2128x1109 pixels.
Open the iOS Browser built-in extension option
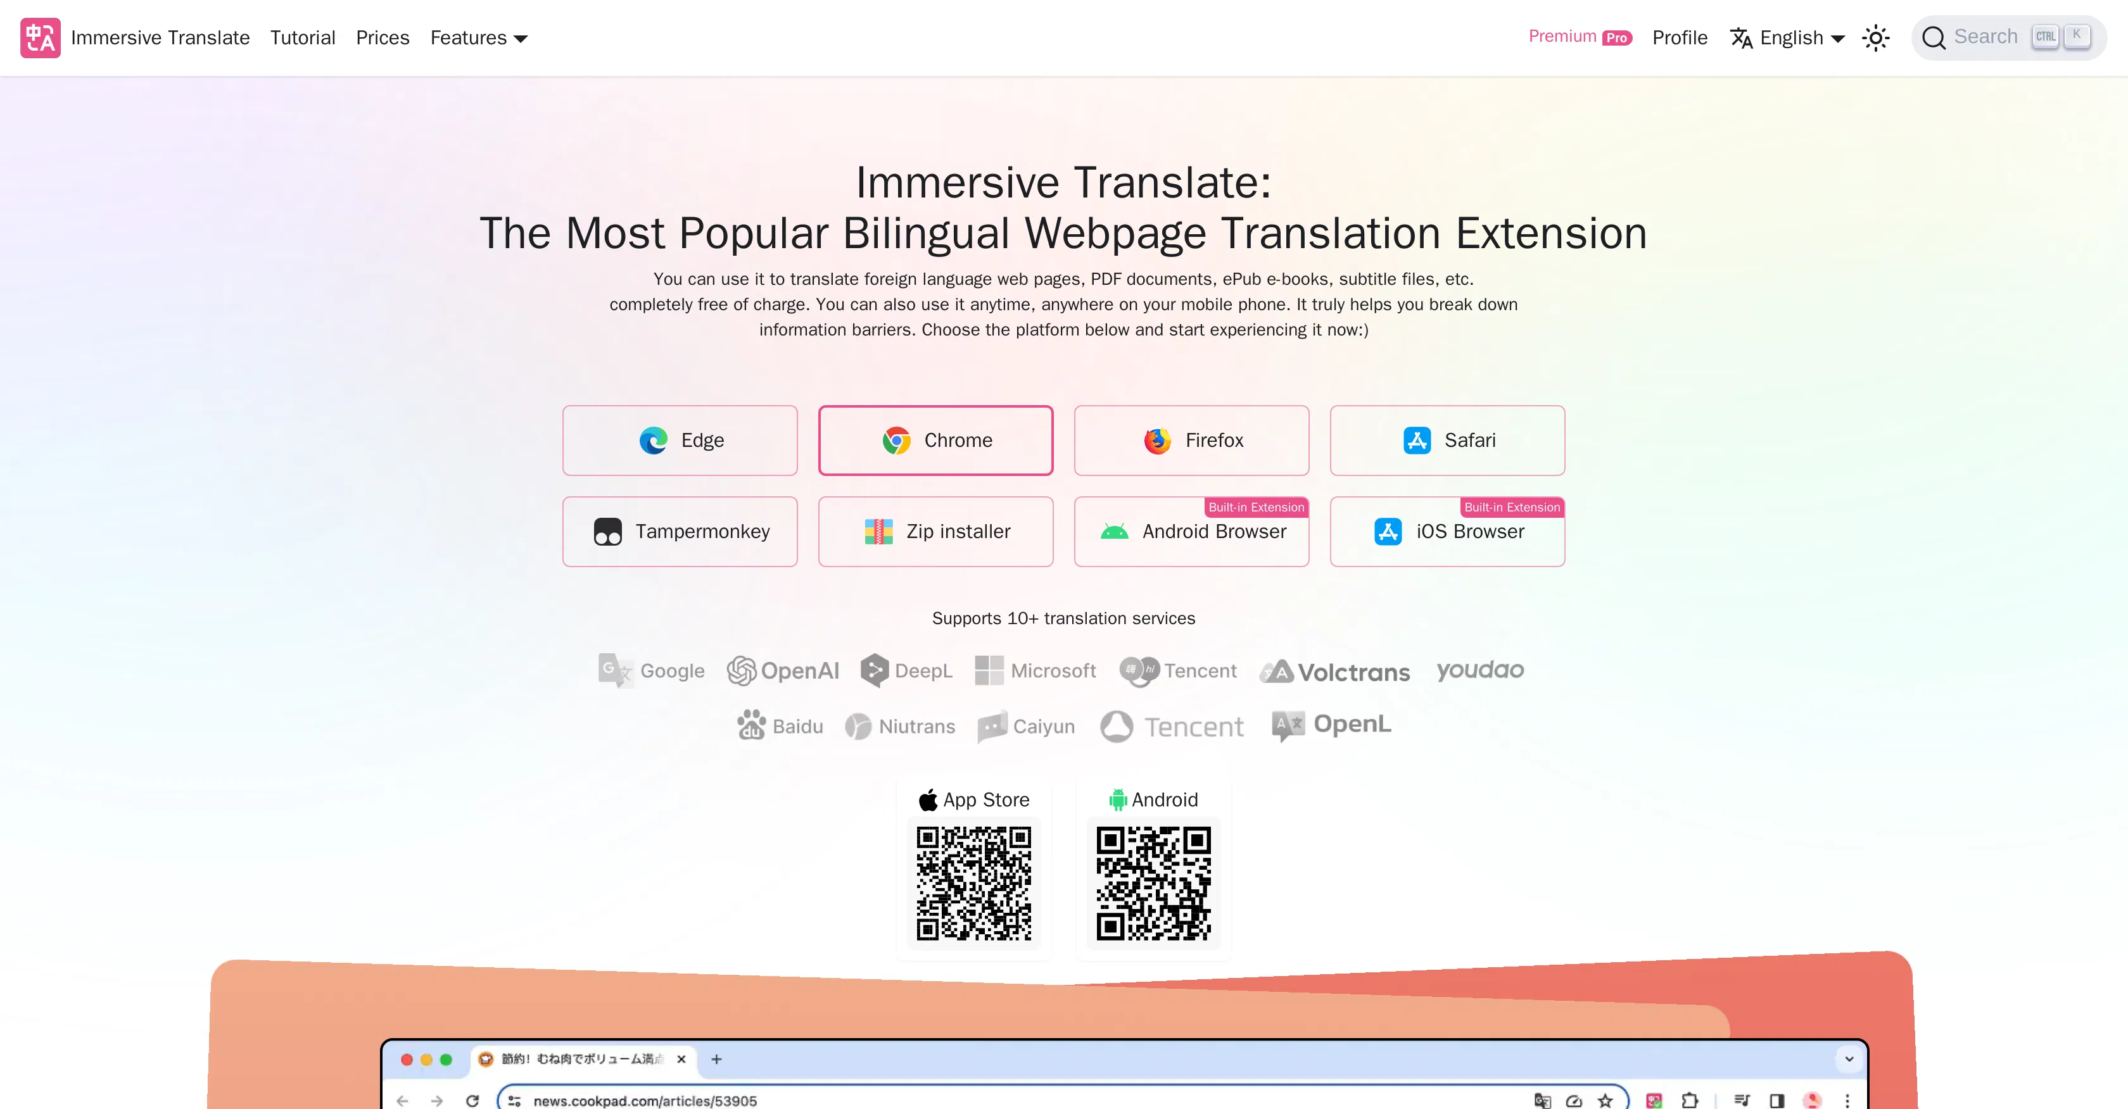coord(1447,531)
